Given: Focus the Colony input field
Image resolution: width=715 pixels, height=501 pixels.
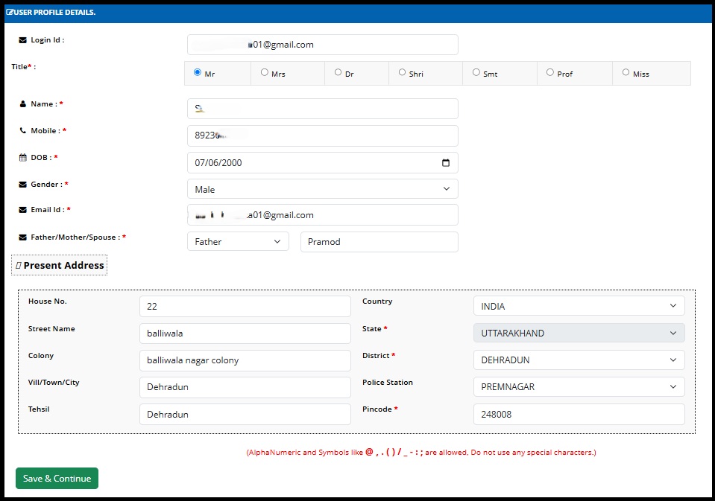Looking at the screenshot, I should point(245,360).
